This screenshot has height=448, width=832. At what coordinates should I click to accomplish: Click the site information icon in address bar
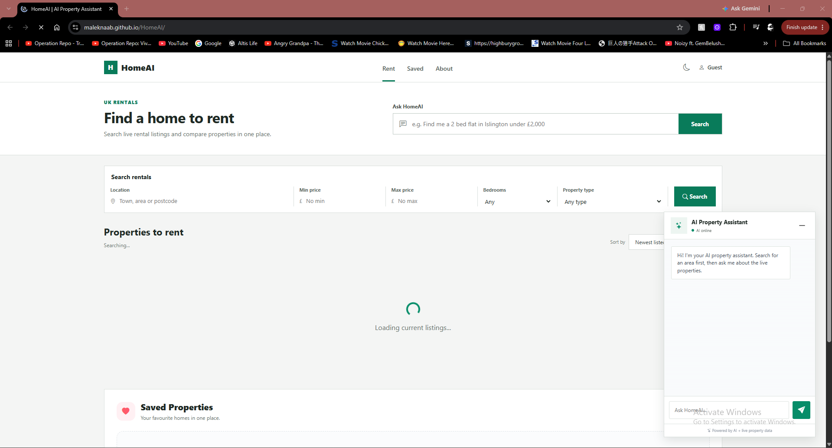click(x=75, y=27)
